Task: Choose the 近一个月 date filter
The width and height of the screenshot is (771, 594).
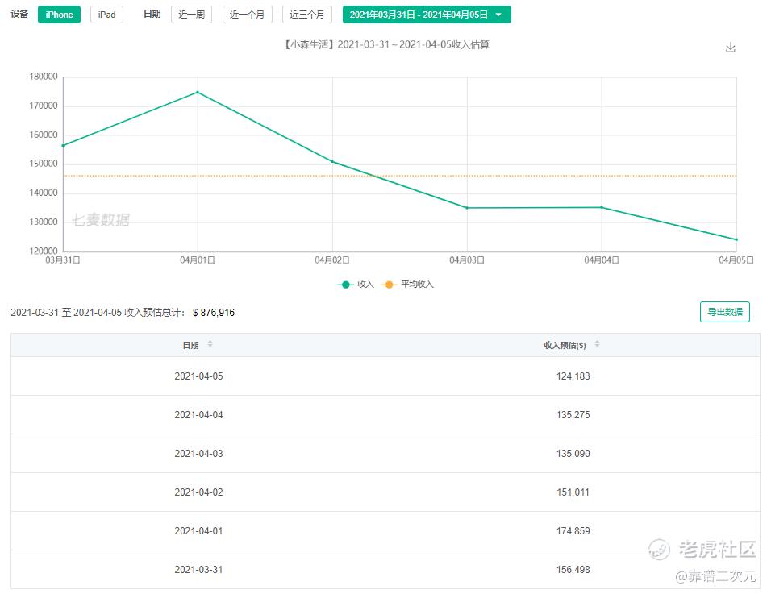Action: click(248, 15)
